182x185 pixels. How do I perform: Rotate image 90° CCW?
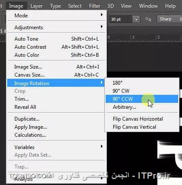point(142,99)
